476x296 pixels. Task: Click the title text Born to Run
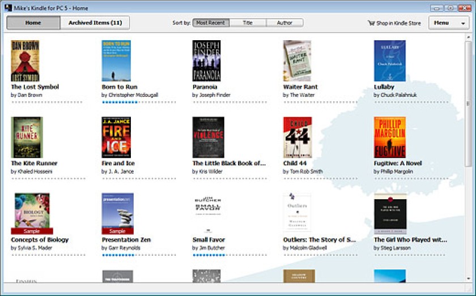120,87
